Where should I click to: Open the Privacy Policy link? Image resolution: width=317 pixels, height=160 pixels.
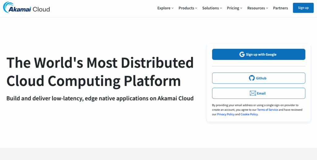(226, 114)
